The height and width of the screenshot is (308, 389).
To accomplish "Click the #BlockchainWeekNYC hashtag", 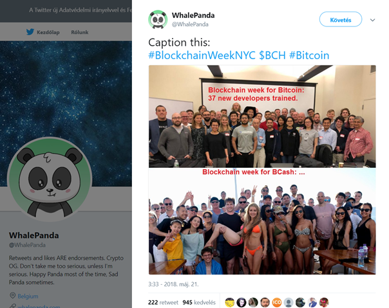I will click(x=202, y=55).
